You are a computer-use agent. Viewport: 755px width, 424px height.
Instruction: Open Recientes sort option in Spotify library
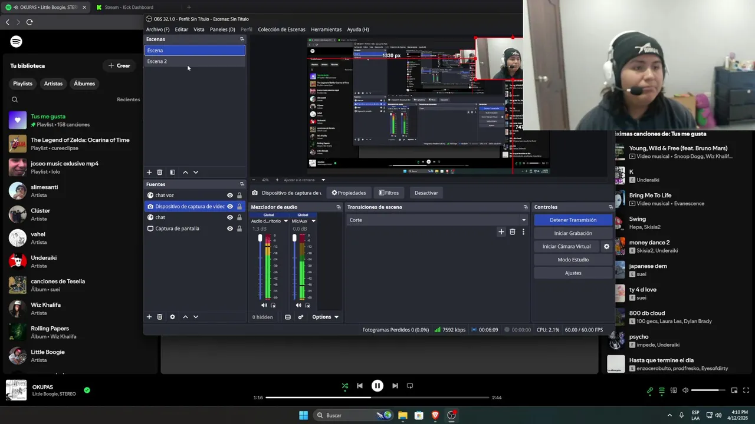(128, 100)
